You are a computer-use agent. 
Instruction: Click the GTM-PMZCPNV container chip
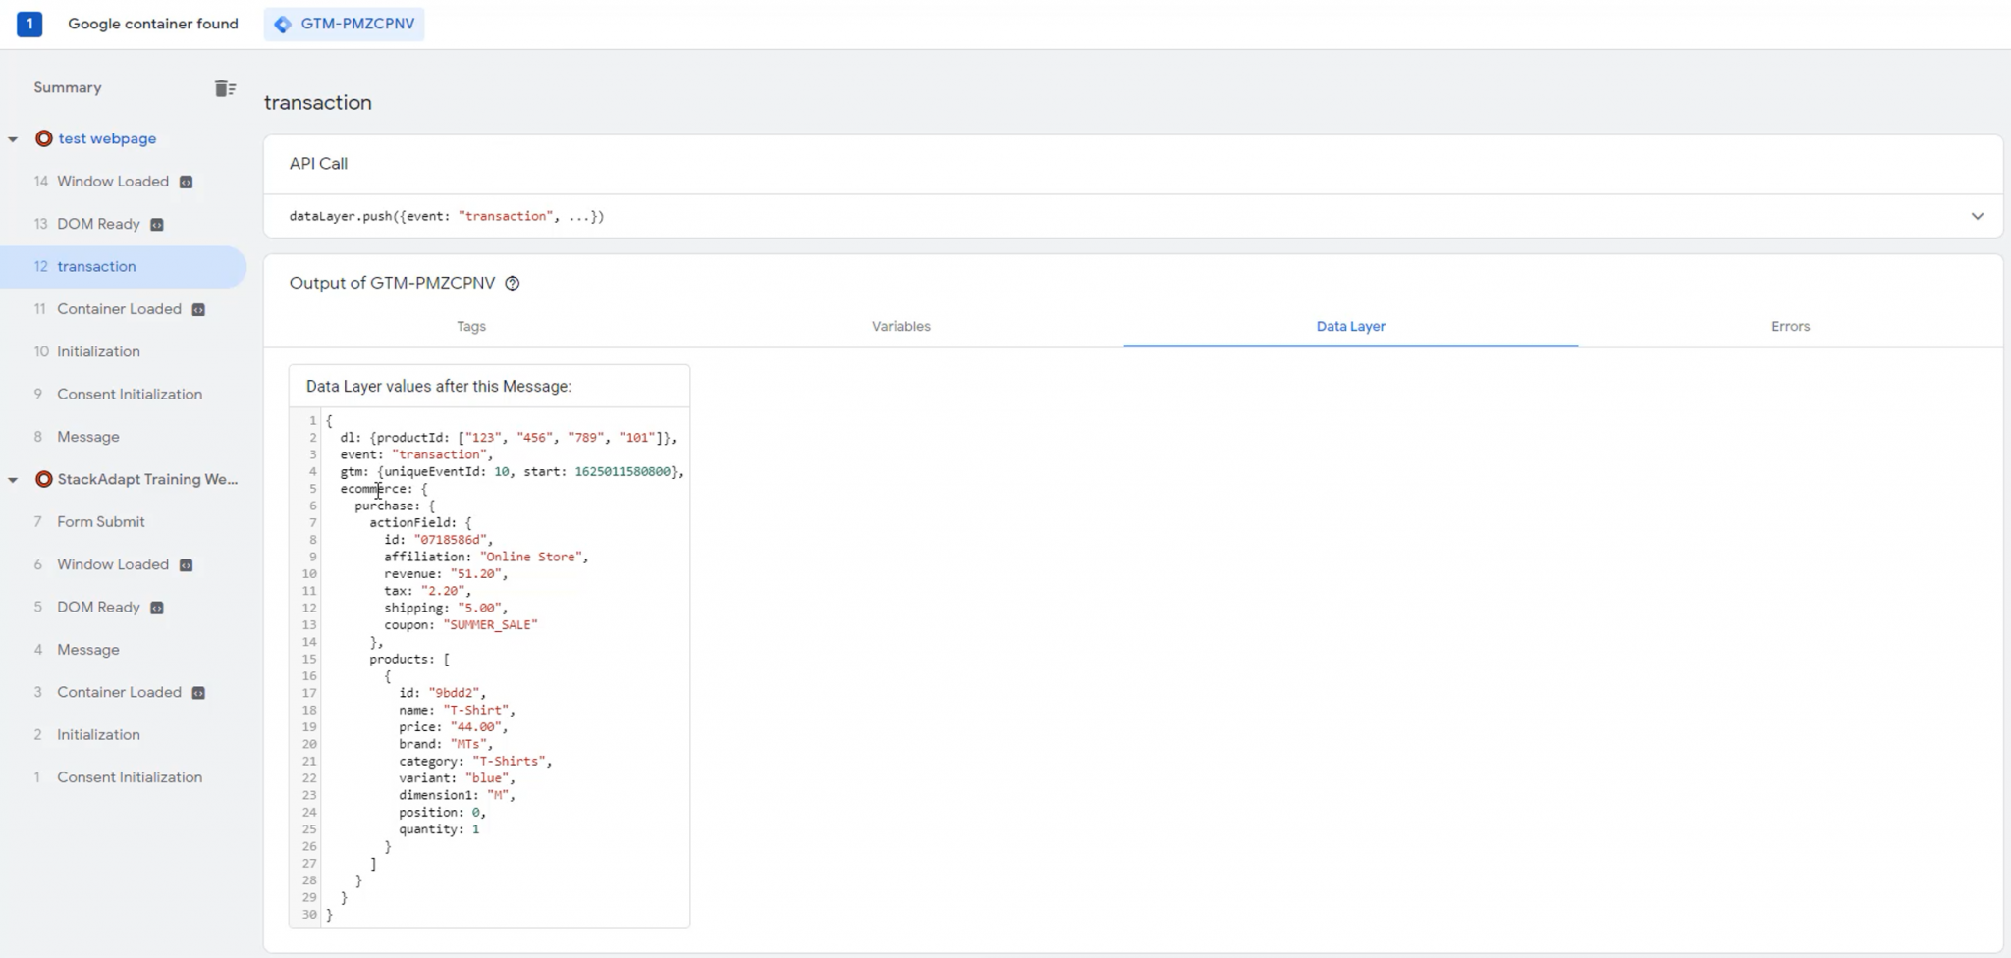pos(344,24)
